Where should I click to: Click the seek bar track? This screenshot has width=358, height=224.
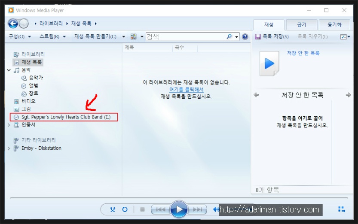point(179,198)
